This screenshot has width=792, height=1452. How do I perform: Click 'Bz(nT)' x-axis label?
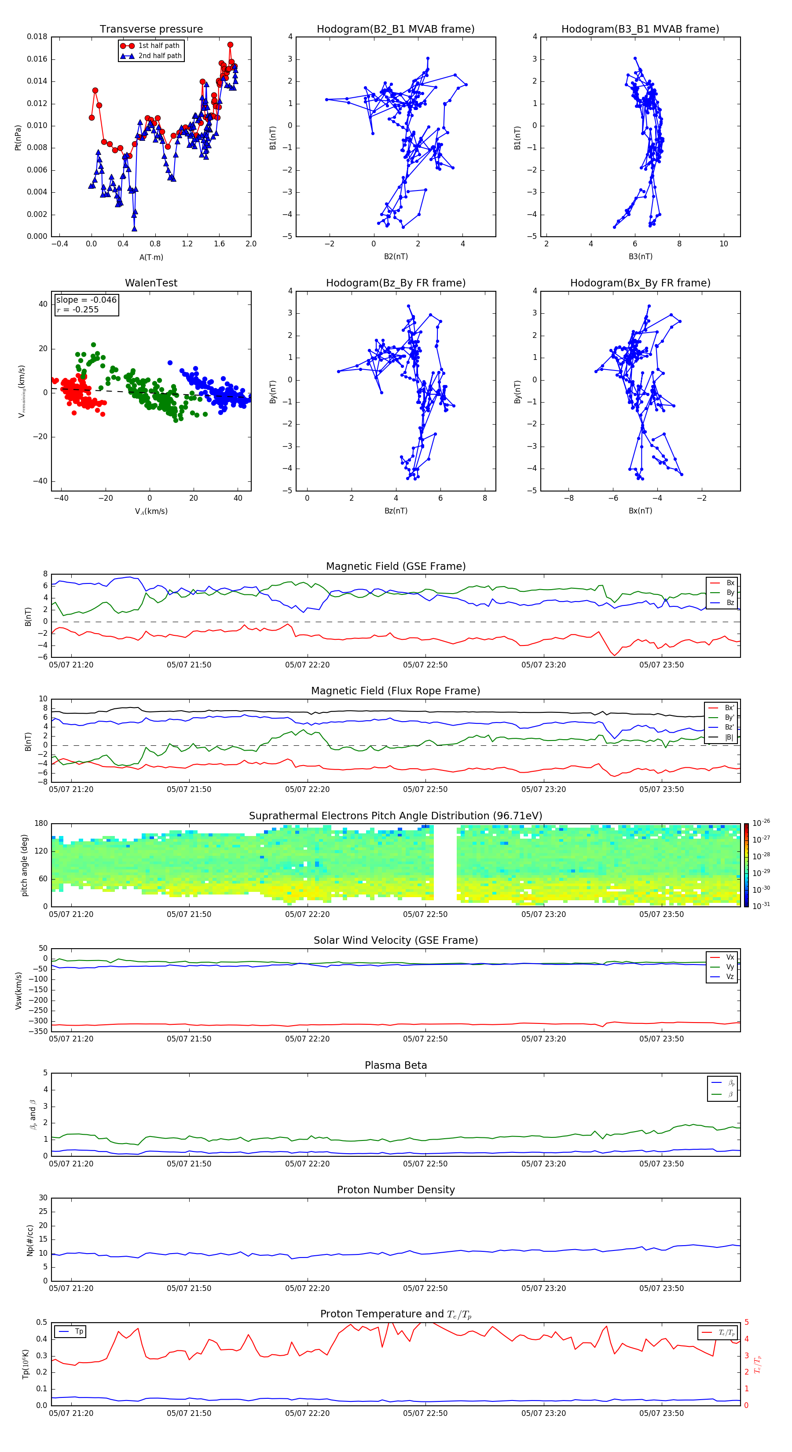point(396,511)
